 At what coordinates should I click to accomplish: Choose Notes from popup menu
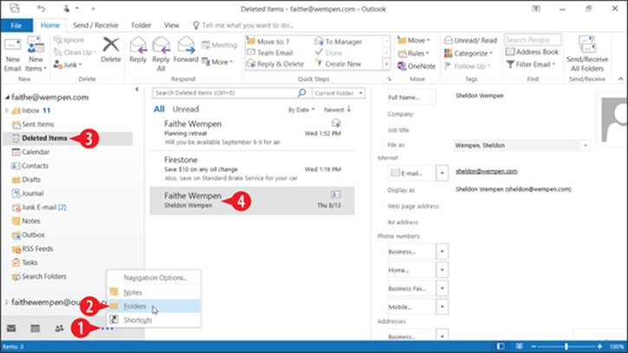(154, 292)
